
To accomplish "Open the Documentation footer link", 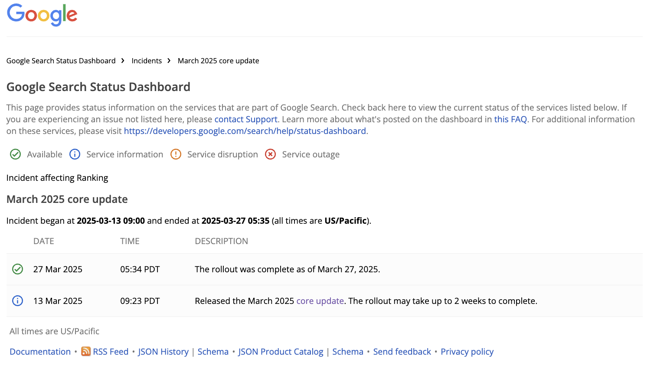I will [x=40, y=352].
